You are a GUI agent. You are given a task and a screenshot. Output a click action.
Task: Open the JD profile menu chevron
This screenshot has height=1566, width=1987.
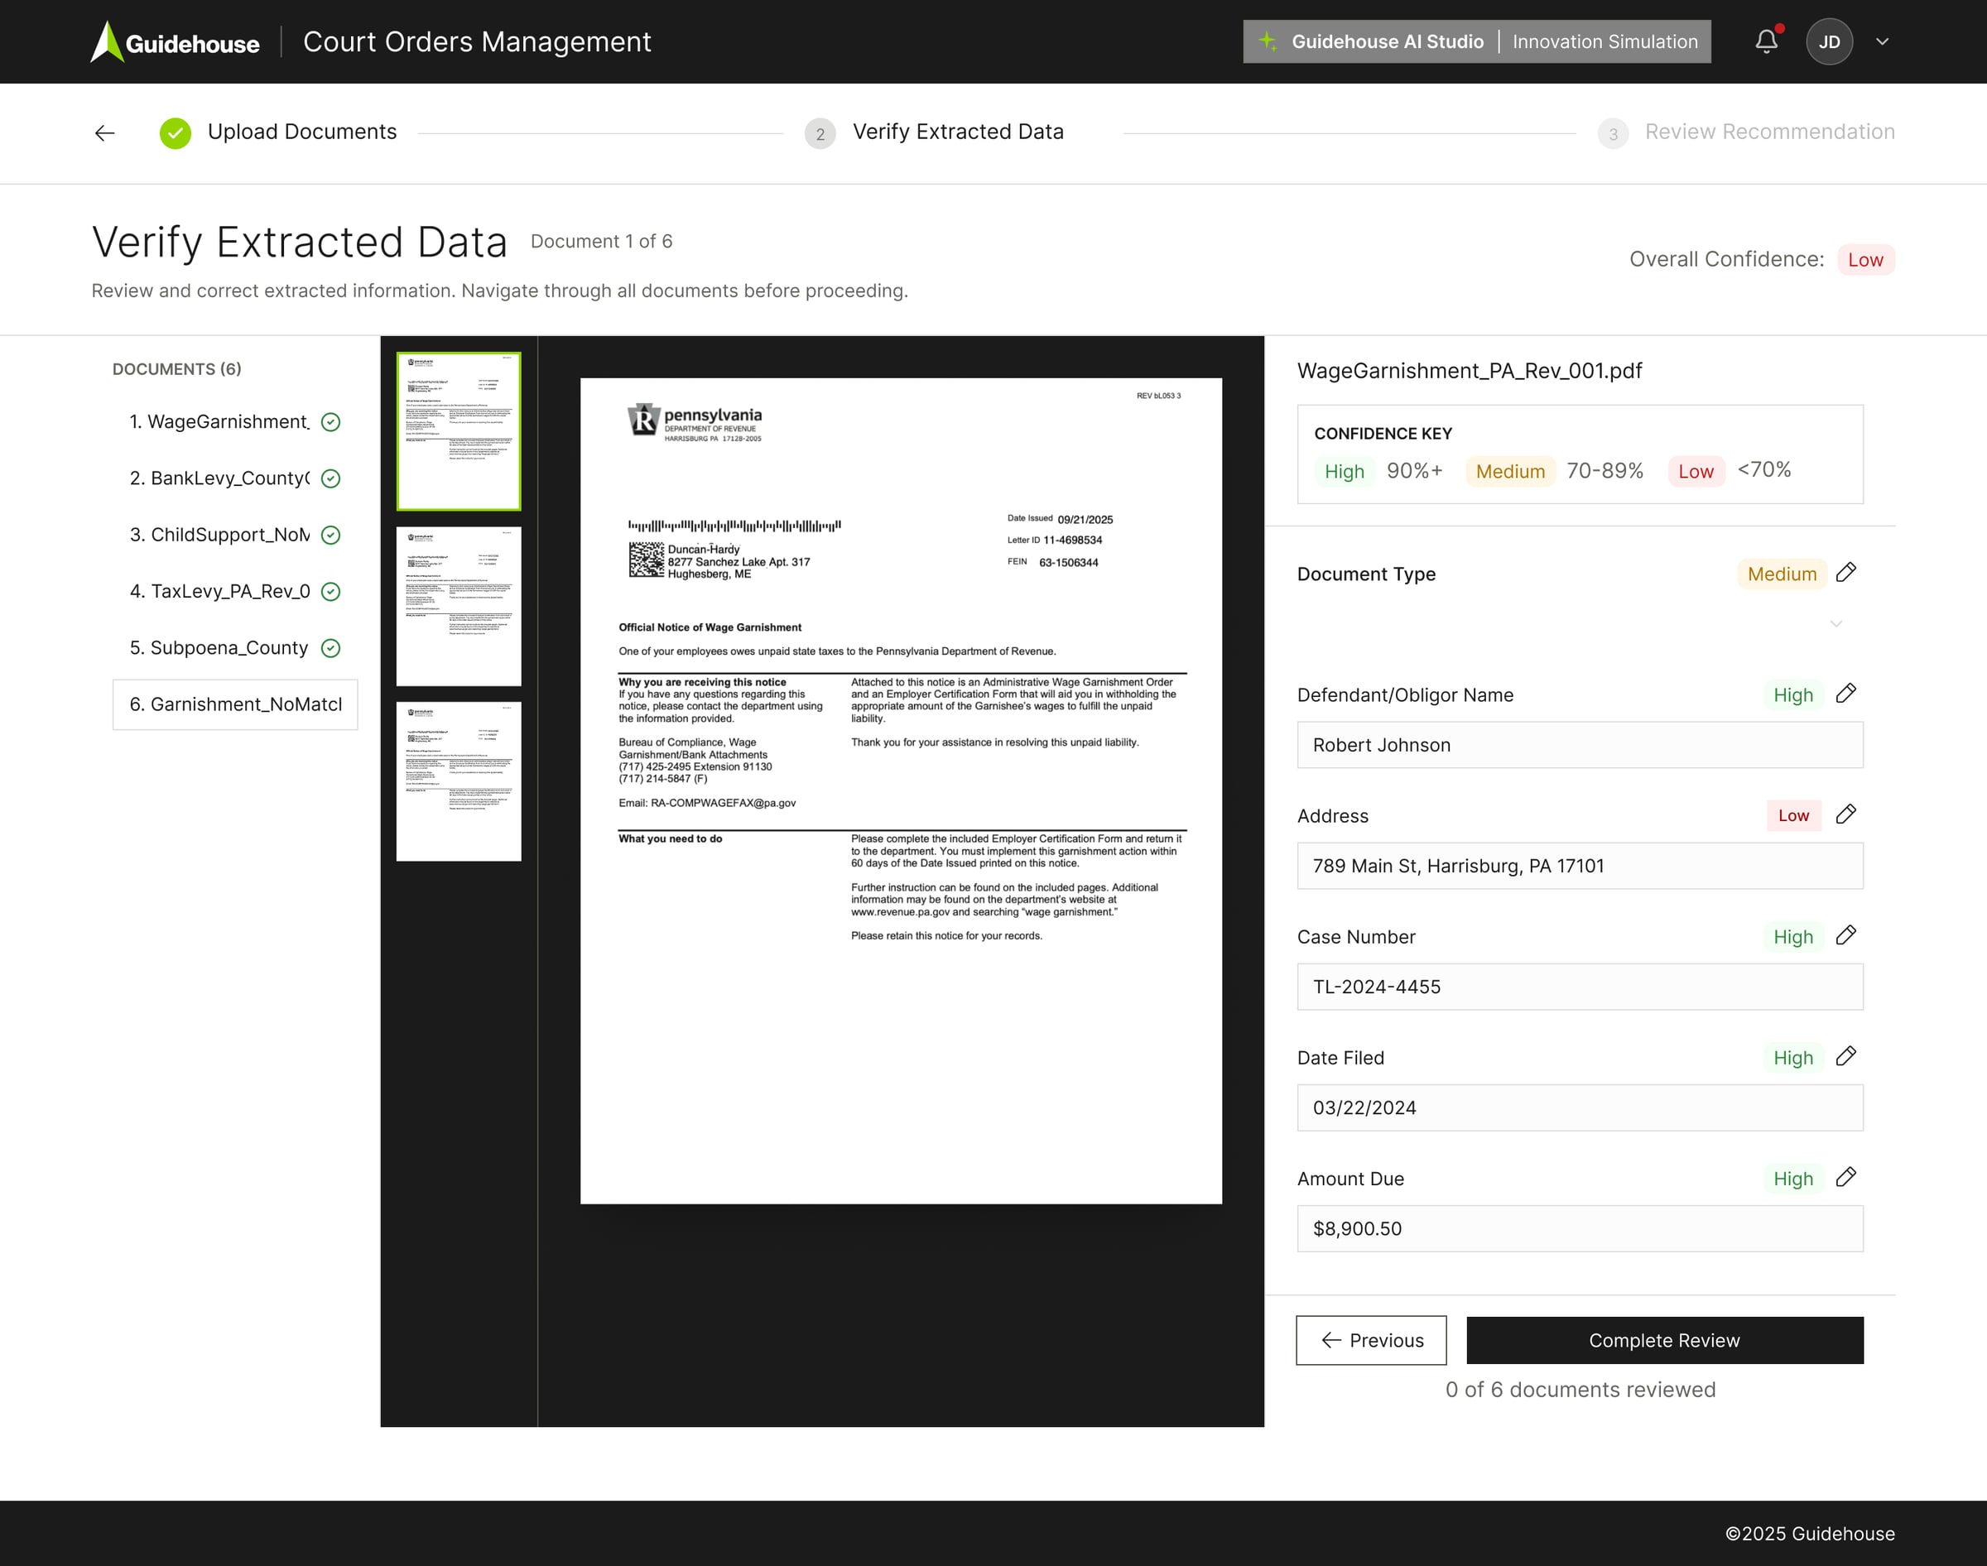click(1883, 41)
